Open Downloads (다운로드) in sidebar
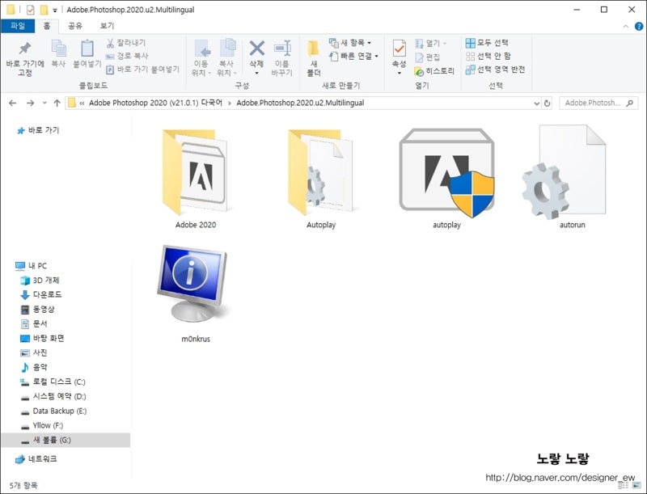The image size is (647, 494). (41, 295)
